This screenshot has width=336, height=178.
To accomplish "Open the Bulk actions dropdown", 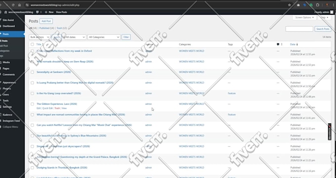I will (40, 37).
